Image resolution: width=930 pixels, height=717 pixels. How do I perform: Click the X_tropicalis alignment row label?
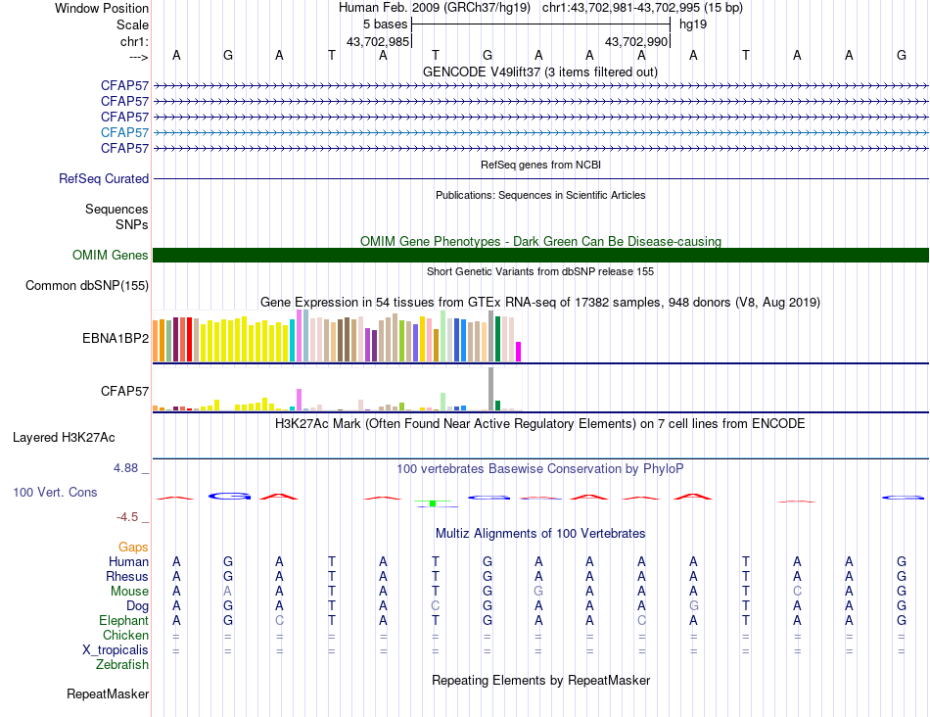(116, 650)
